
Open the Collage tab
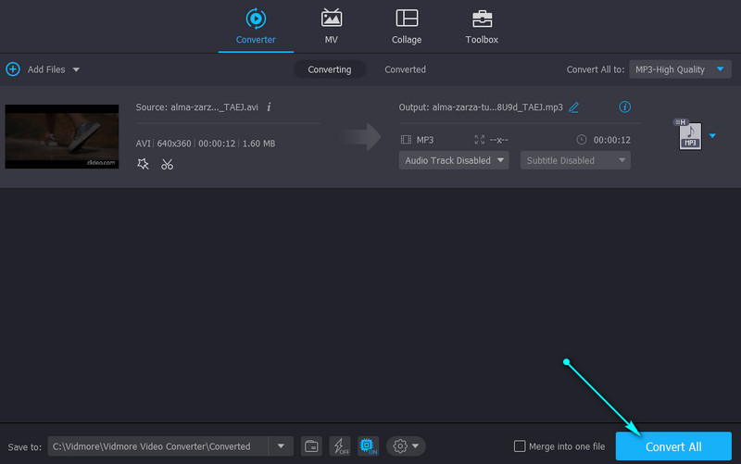click(406, 27)
